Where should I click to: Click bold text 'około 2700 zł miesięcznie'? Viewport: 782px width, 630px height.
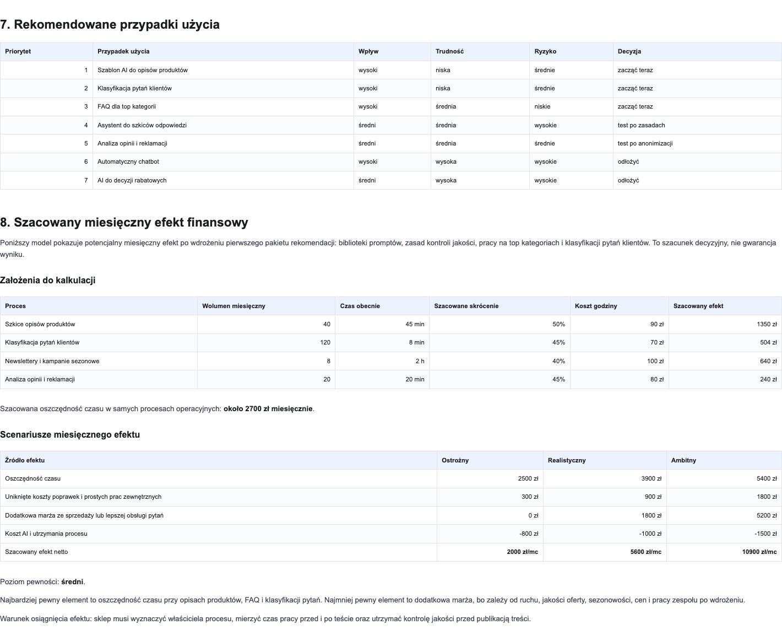click(268, 409)
